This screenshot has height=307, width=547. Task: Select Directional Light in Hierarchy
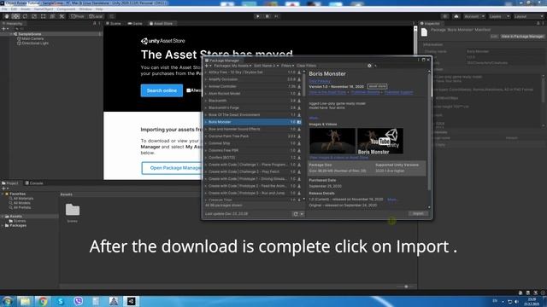[x=32, y=43]
